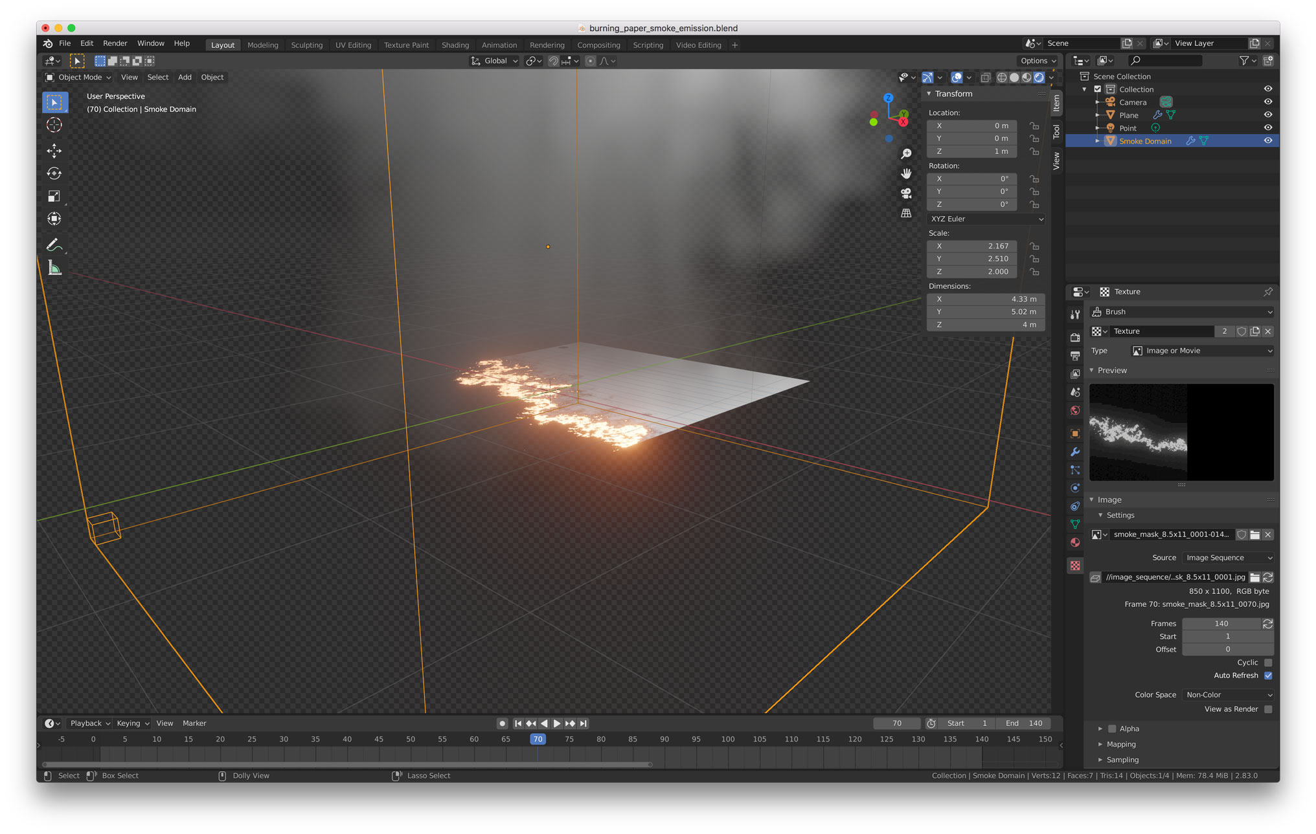1316x834 pixels.
Task: Activate the Move tool
Action: tap(54, 151)
